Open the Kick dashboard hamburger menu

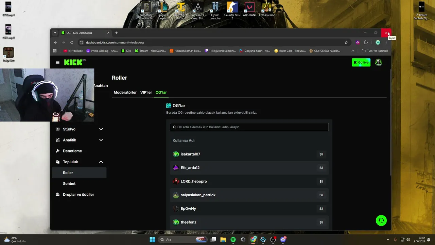pos(57,63)
